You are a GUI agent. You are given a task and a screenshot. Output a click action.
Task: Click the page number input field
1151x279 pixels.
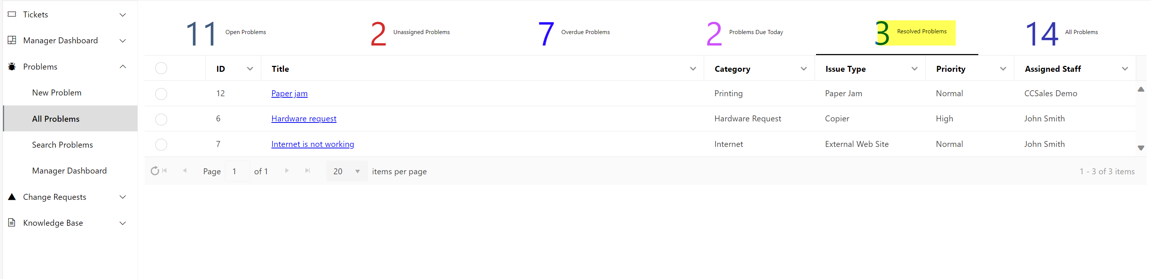(237, 171)
